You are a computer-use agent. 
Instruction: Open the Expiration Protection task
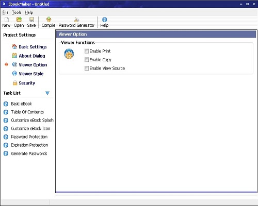(x=29, y=145)
